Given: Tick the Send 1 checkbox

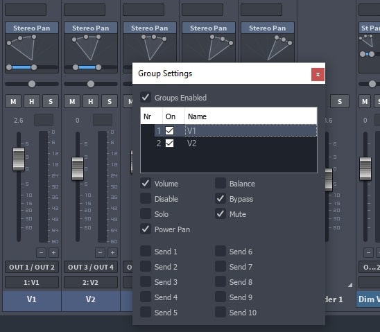Looking at the screenshot, I should 146,252.
